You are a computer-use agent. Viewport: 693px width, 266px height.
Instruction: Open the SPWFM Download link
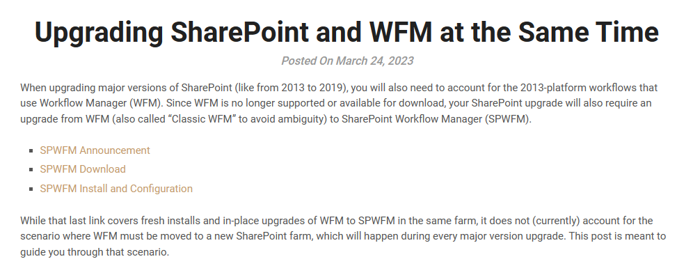coord(83,169)
